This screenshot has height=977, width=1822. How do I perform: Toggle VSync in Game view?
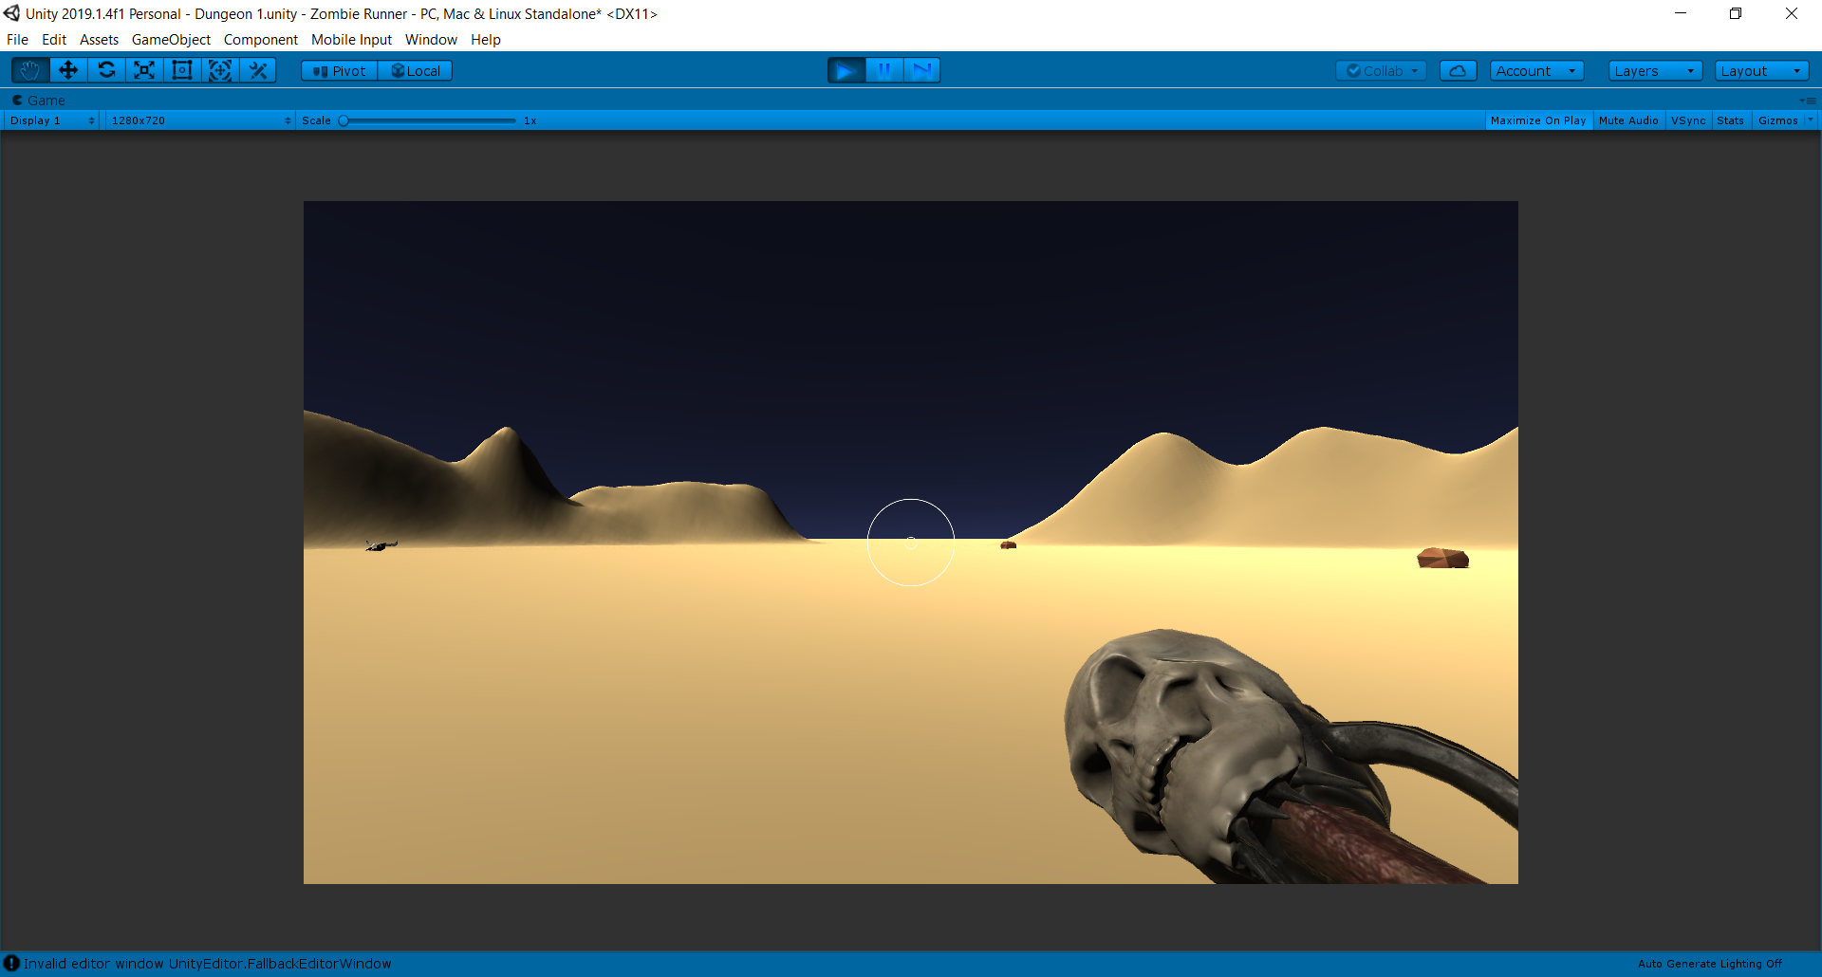pos(1688,120)
